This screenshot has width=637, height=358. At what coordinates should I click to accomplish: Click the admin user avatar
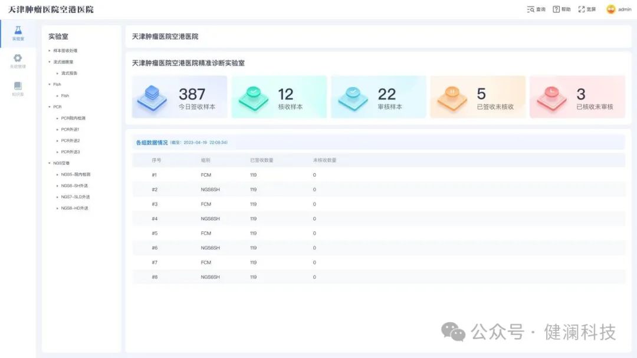pyautogui.click(x=610, y=9)
